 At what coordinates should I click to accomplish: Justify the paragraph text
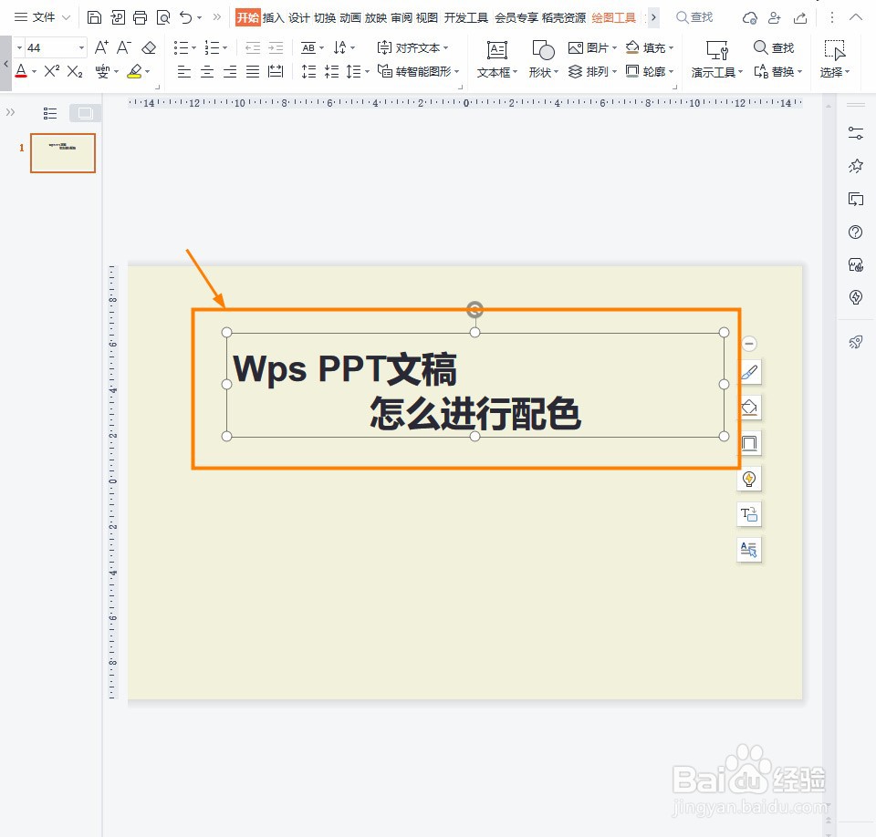pyautogui.click(x=253, y=71)
